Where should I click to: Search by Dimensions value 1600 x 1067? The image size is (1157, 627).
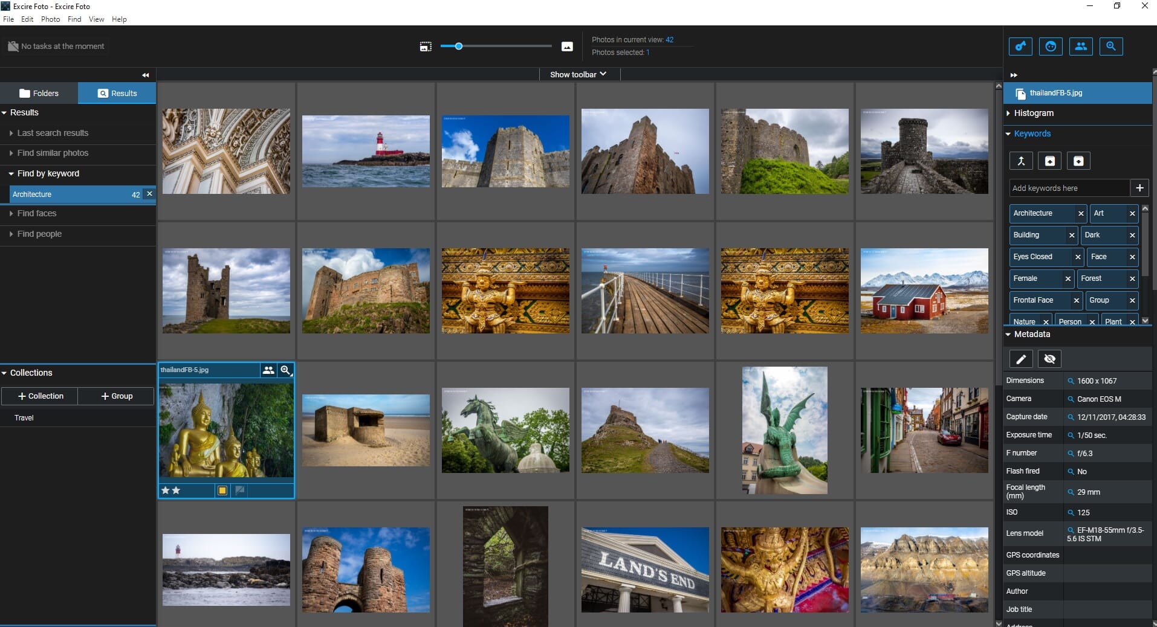(1071, 381)
